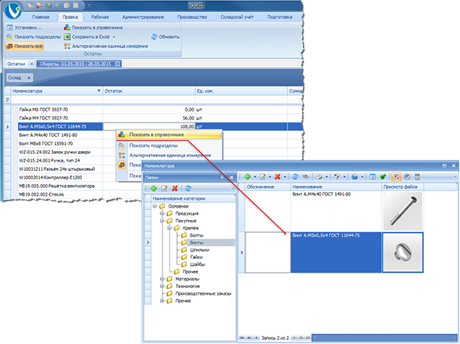Open the Администрирование ribbon tab
The image size is (460, 344).
143,17
